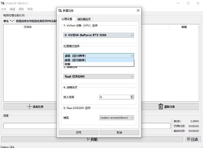Click the plus icon on 添加任务

30,107
